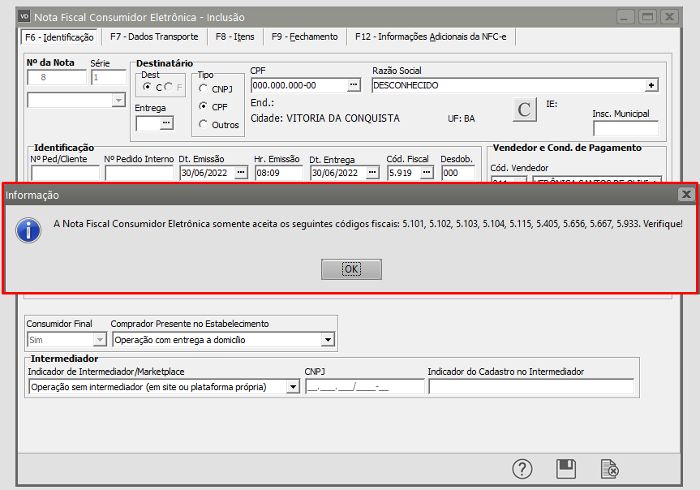
Task: Open the CPF lookup ellipsis button
Action: pyautogui.click(x=354, y=85)
